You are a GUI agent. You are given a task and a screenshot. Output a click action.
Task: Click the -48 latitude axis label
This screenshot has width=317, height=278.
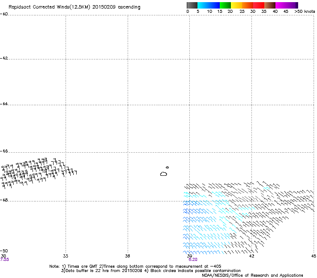point(4,200)
